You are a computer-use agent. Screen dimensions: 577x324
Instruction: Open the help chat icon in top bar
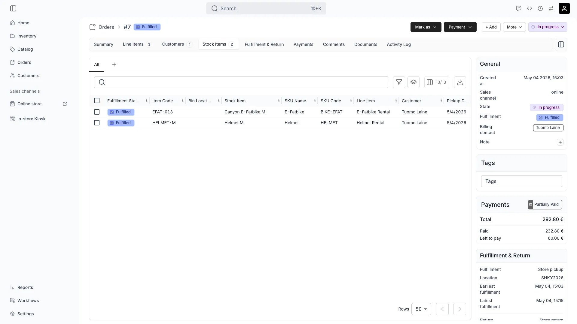518,8
